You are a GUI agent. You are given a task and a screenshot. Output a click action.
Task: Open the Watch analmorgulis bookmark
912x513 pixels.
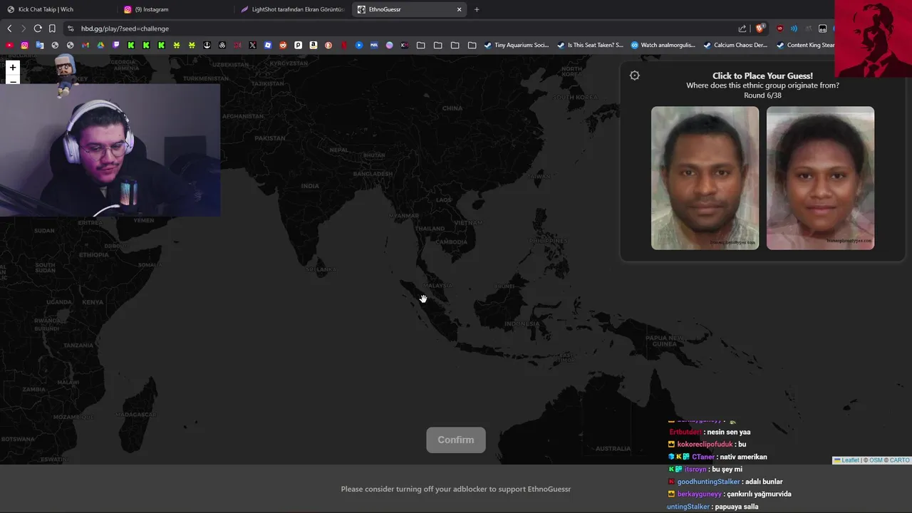[x=663, y=45]
